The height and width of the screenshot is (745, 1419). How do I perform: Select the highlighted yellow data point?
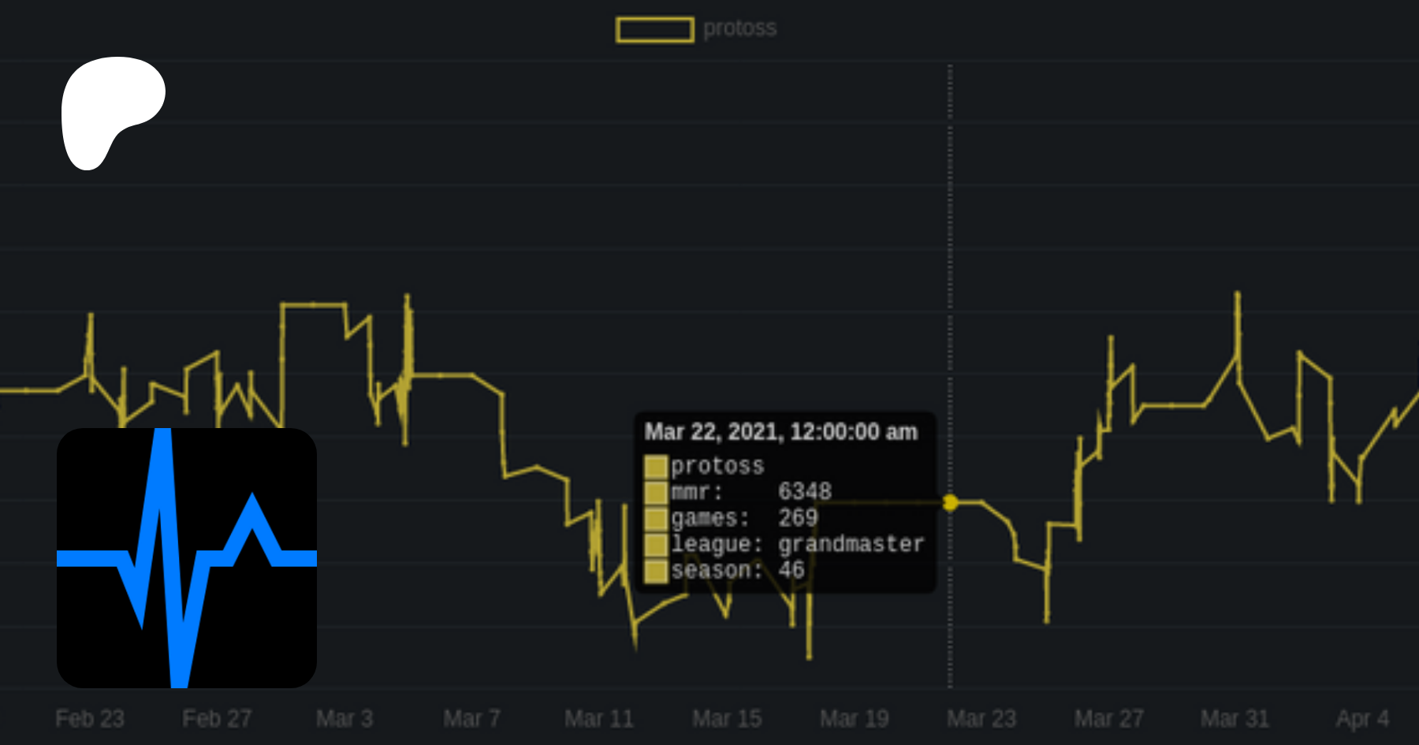pos(951,502)
